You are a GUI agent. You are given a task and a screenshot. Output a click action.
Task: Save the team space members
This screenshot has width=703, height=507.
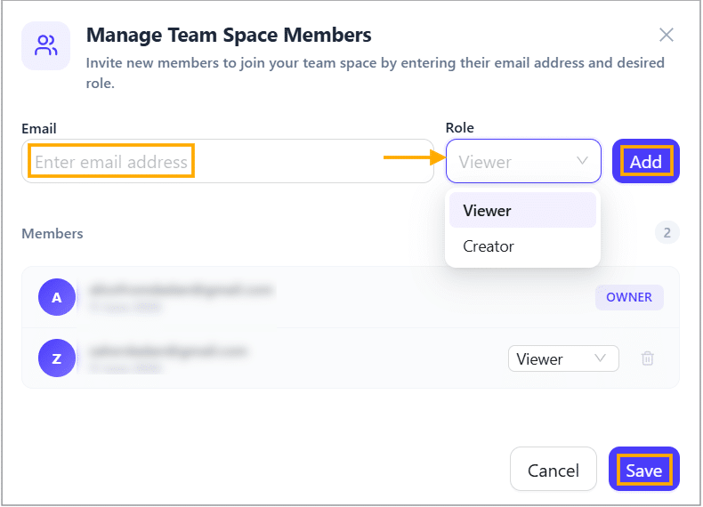tap(643, 470)
